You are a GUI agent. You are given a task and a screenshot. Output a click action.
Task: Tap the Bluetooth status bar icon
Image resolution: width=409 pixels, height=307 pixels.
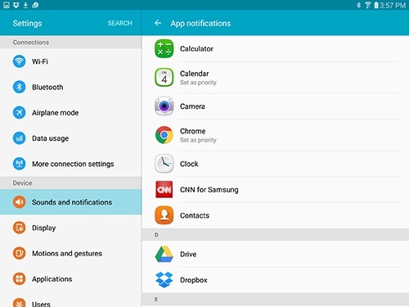(359, 5)
